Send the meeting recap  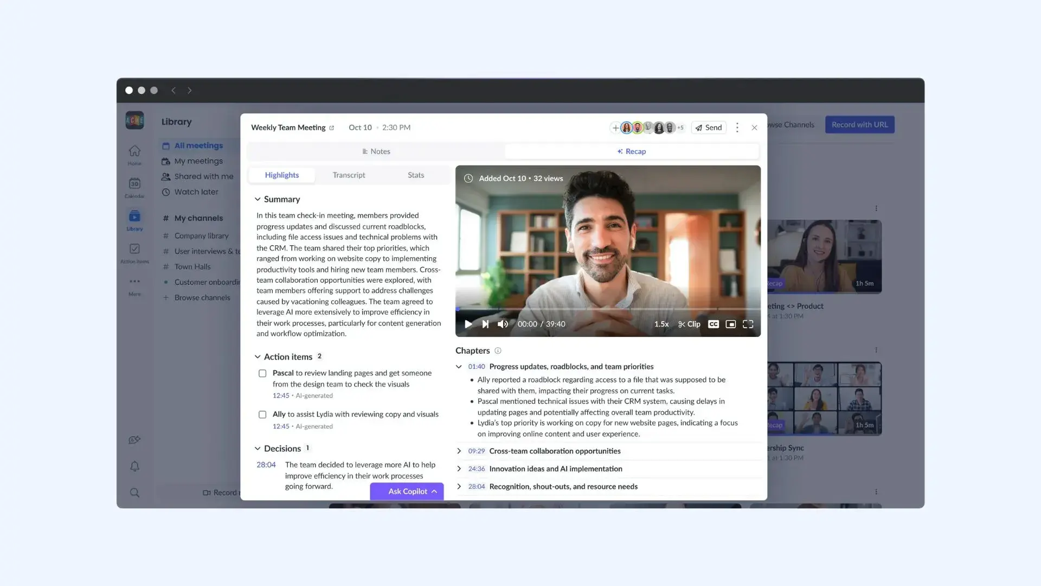pyautogui.click(x=709, y=128)
